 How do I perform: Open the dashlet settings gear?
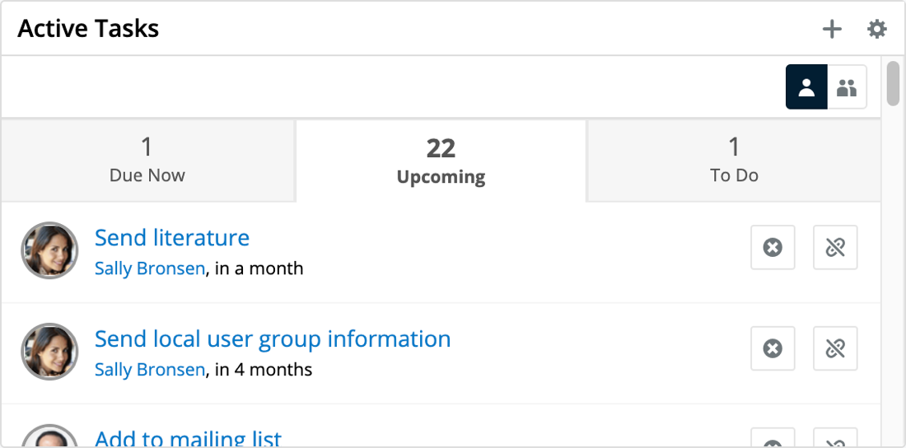(x=876, y=30)
